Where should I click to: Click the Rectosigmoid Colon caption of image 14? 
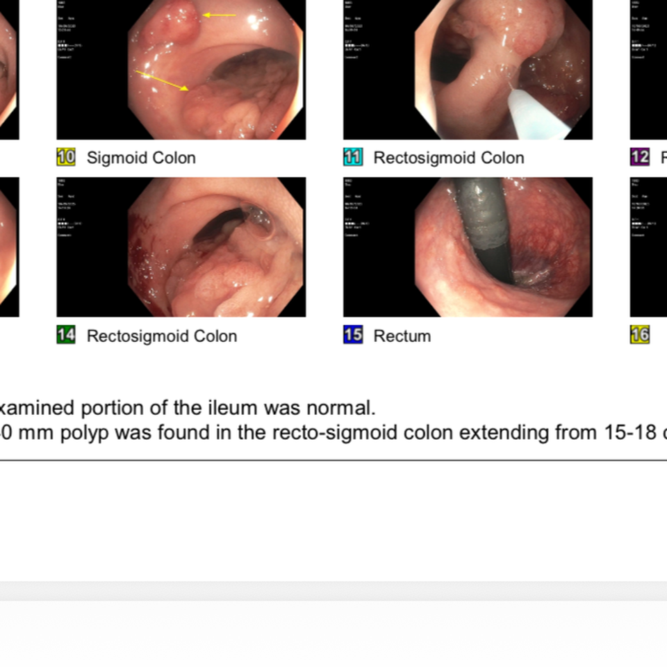coord(162,336)
